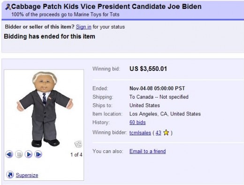244x185 pixels.
Task: Click Email to a friend link
Action: tap(147, 151)
